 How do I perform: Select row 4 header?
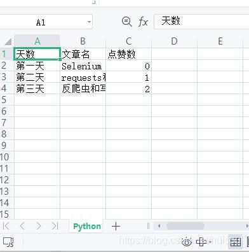pos(7,88)
